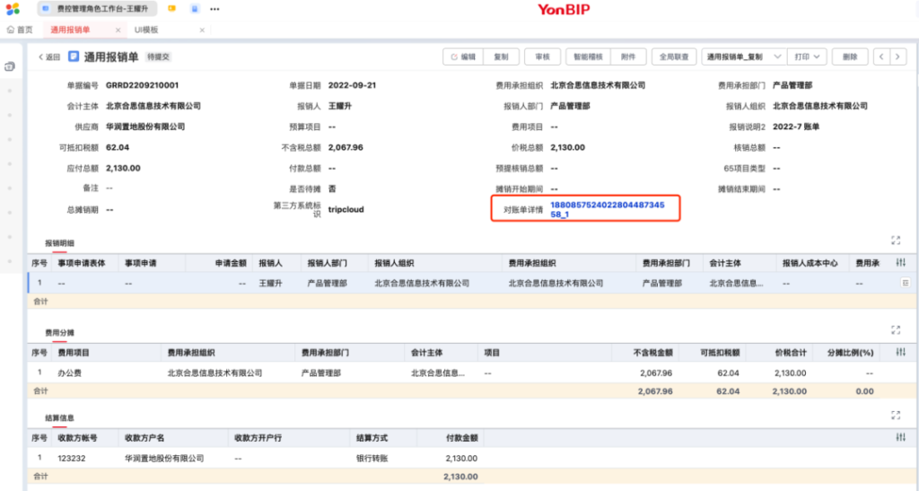Click the left sidebar panel icon
Image resolution: width=919 pixels, height=491 pixels.
pos(9,66)
